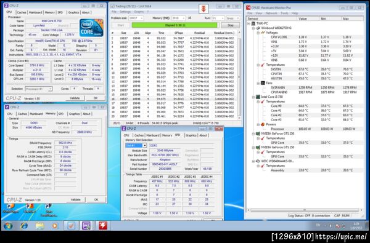Click Validate in CPU-Z processor window
Image resolution: width=370 pixels, height=243 pixels.
tap(75, 98)
